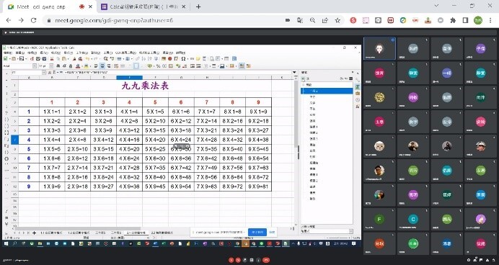Viewport: 499px width, 265px height.
Task: Toggle the Align Left button in Calc
Action: 96,66
